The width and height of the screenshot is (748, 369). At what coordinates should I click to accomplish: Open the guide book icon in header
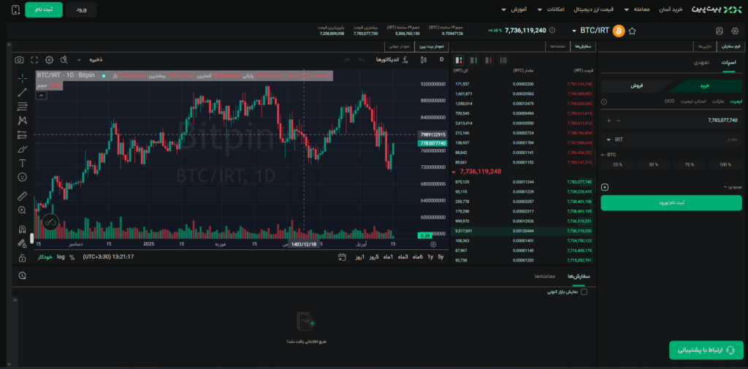(720, 31)
